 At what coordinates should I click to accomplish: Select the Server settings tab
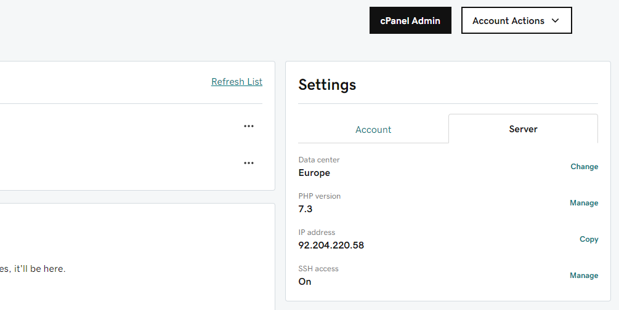(523, 129)
